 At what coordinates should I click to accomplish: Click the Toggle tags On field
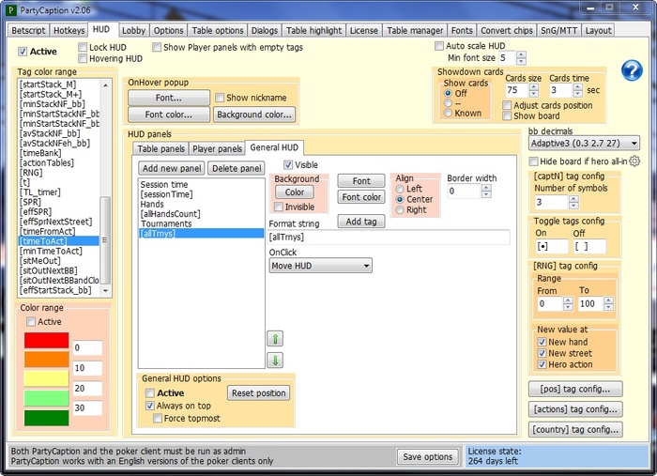tap(552, 246)
